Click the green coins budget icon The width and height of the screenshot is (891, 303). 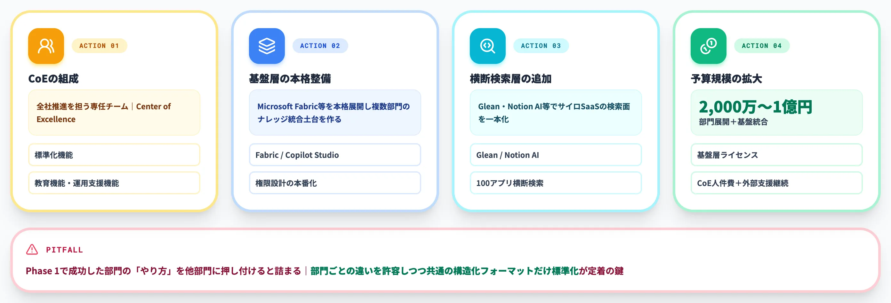coord(708,46)
